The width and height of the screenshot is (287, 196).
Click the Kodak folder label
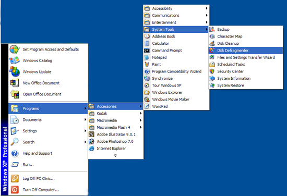coord(102,113)
